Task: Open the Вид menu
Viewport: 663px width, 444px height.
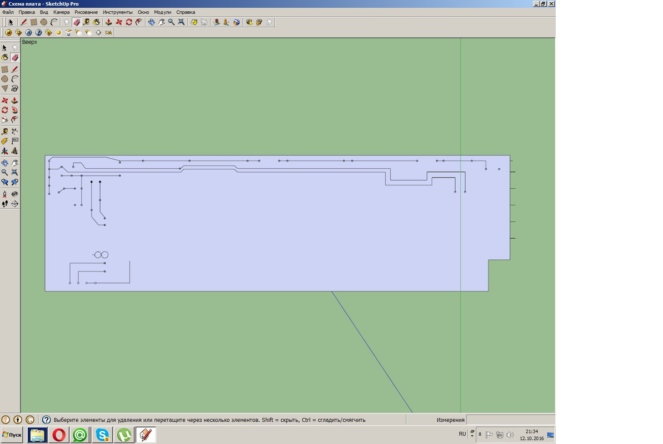Action: coord(44,12)
